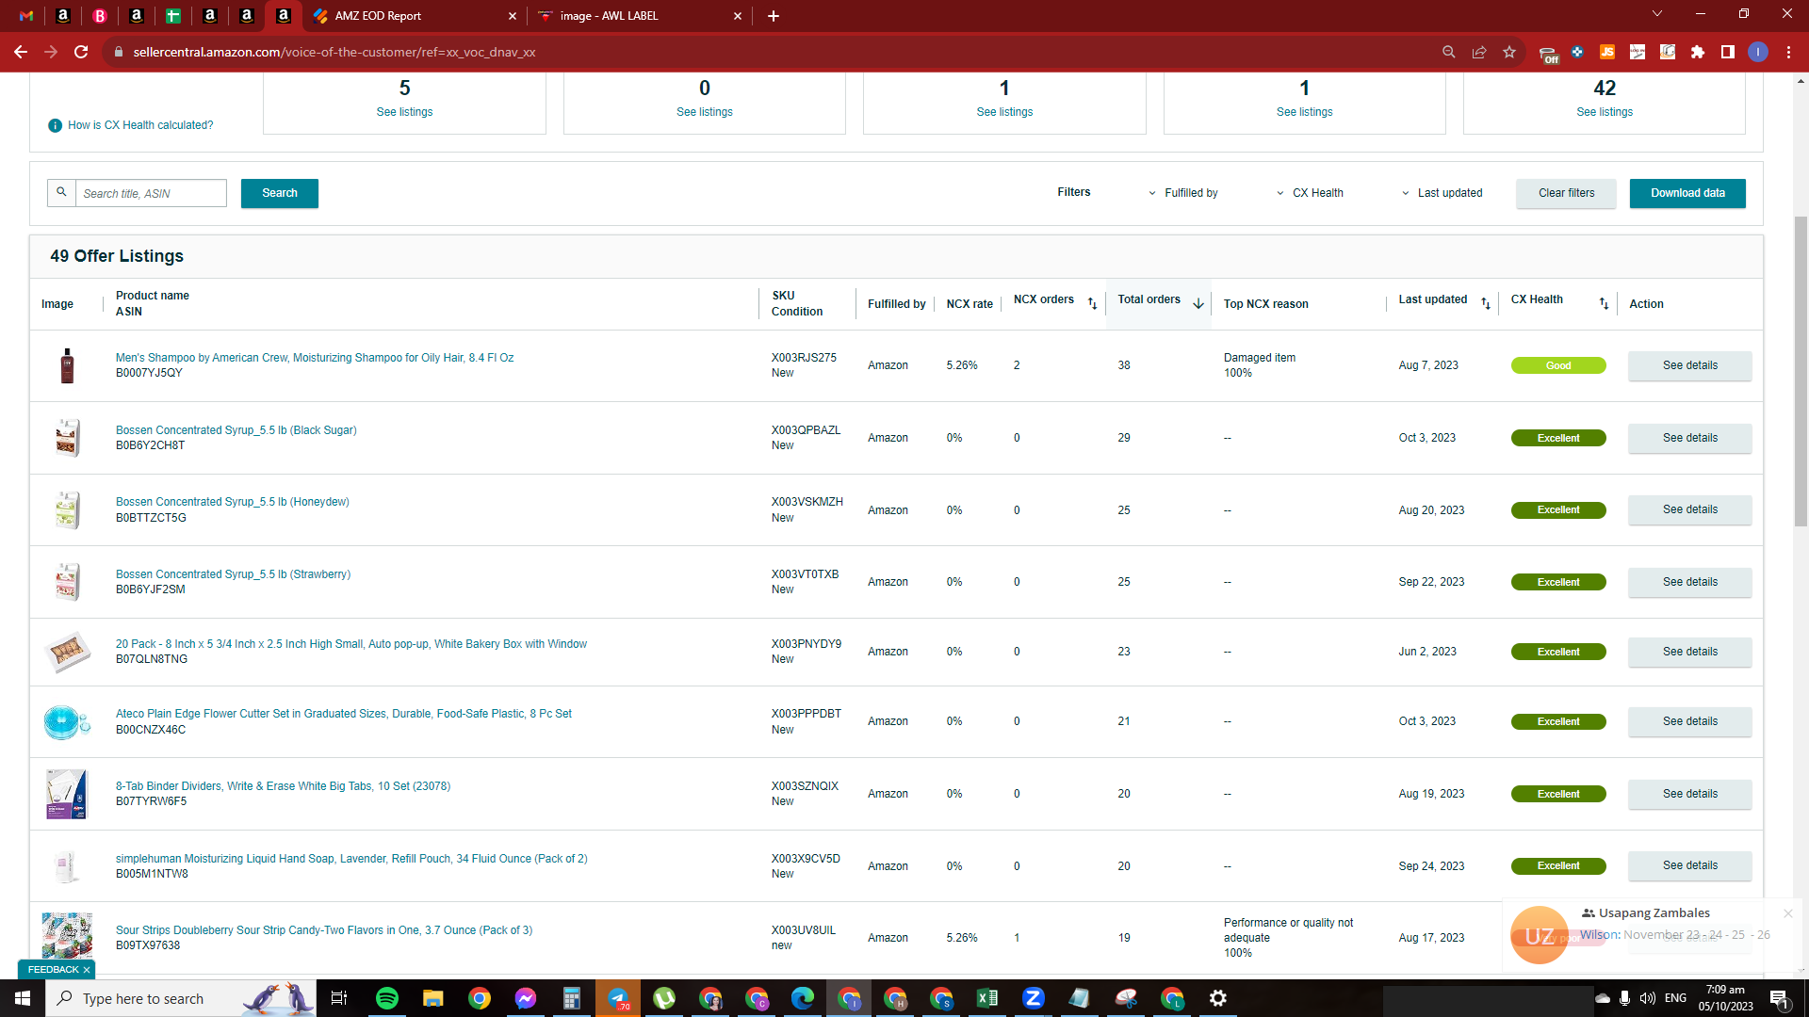Viewport: 1809px width, 1017px height.
Task: Open Messenger from the taskbar
Action: (x=526, y=998)
